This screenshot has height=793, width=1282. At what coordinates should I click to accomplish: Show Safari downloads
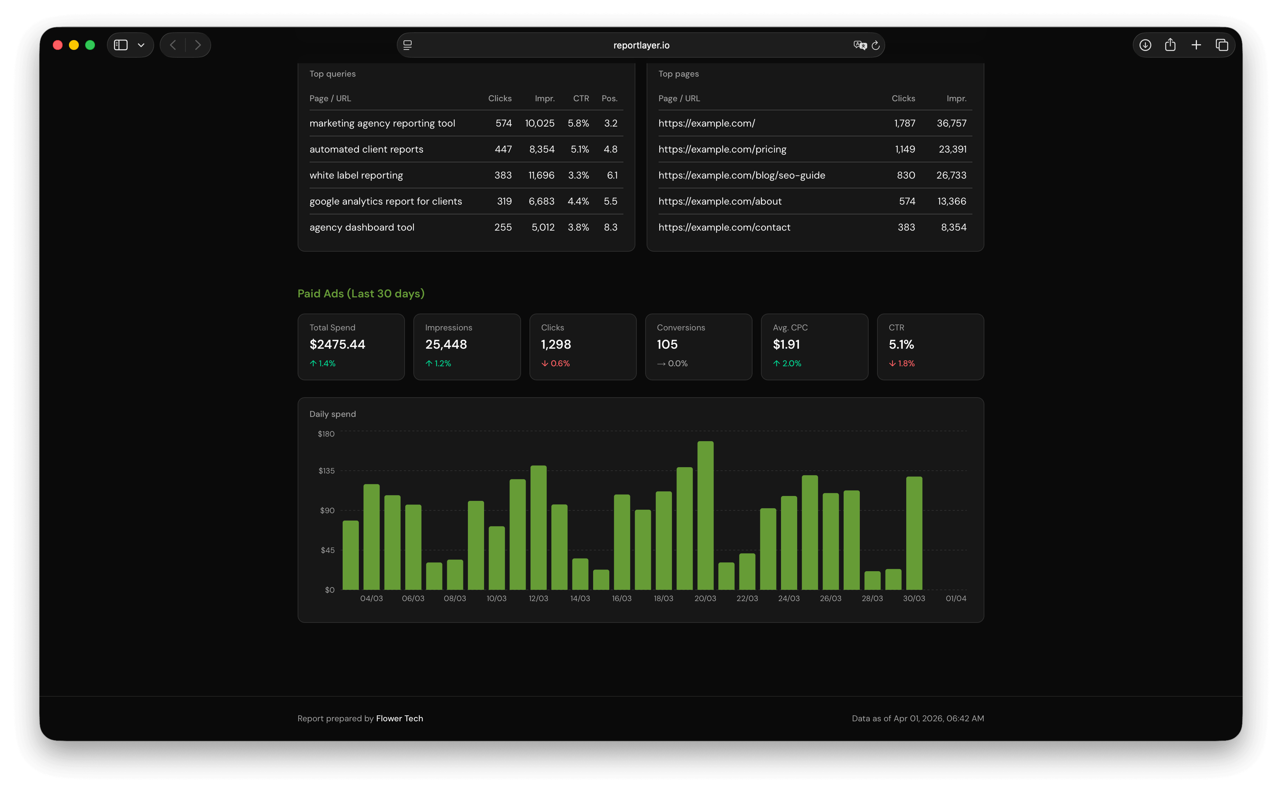point(1145,45)
